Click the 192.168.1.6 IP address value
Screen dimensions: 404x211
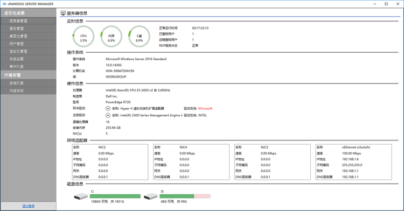351,159
